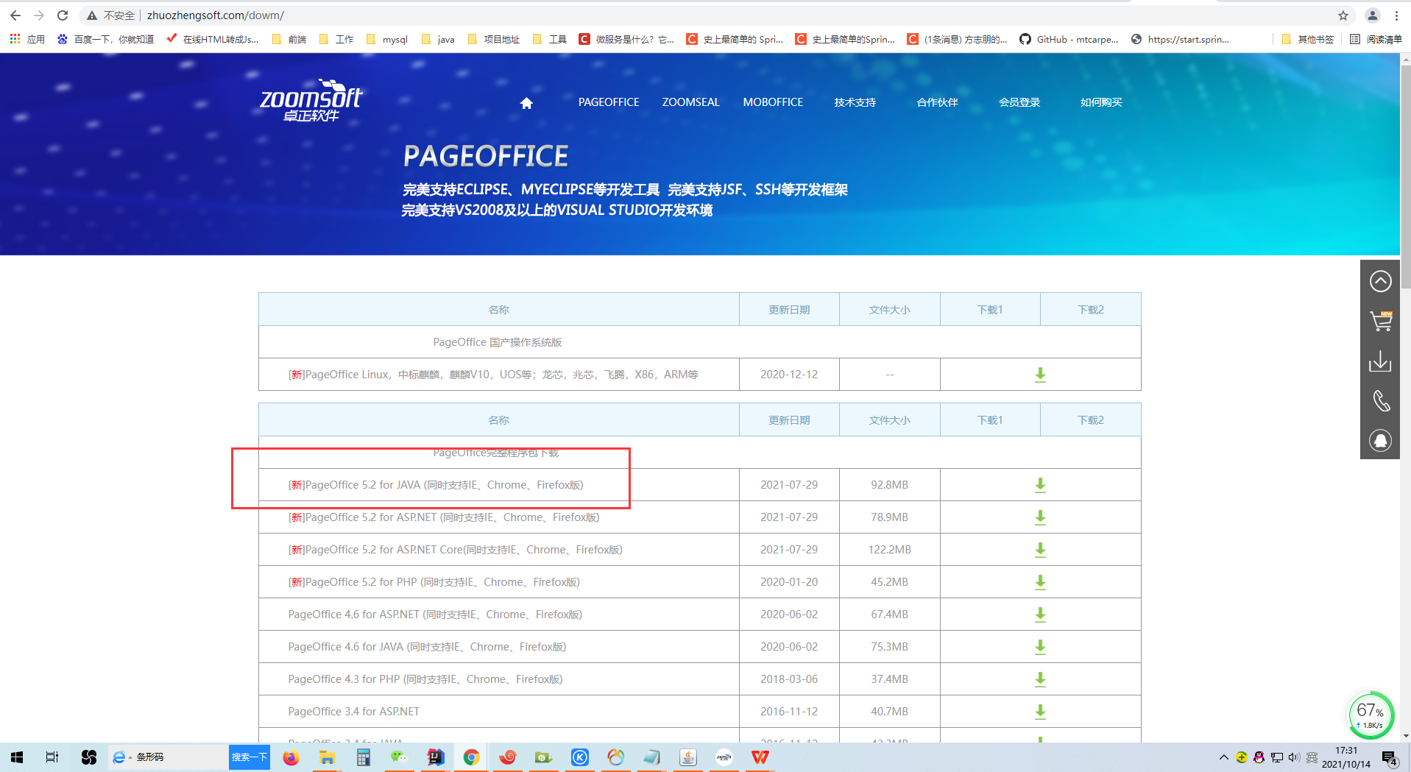Show hidden tray icons chevron
Viewport: 1411px width, 772px height.
tap(1223, 757)
